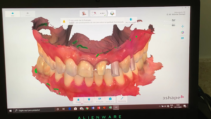Screen dimensions: 211x119
Task: Open Google Chrome from the taskbar
Action: click(87, 108)
